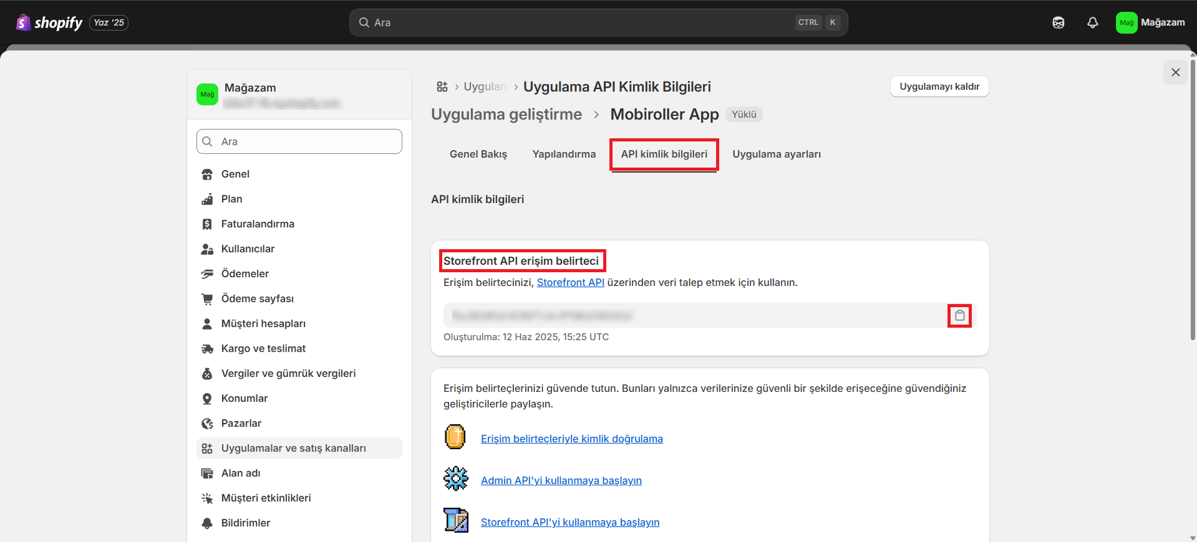Select Müşteri hesapları in sidebar
Viewport: 1197px width, 542px height.
point(299,324)
